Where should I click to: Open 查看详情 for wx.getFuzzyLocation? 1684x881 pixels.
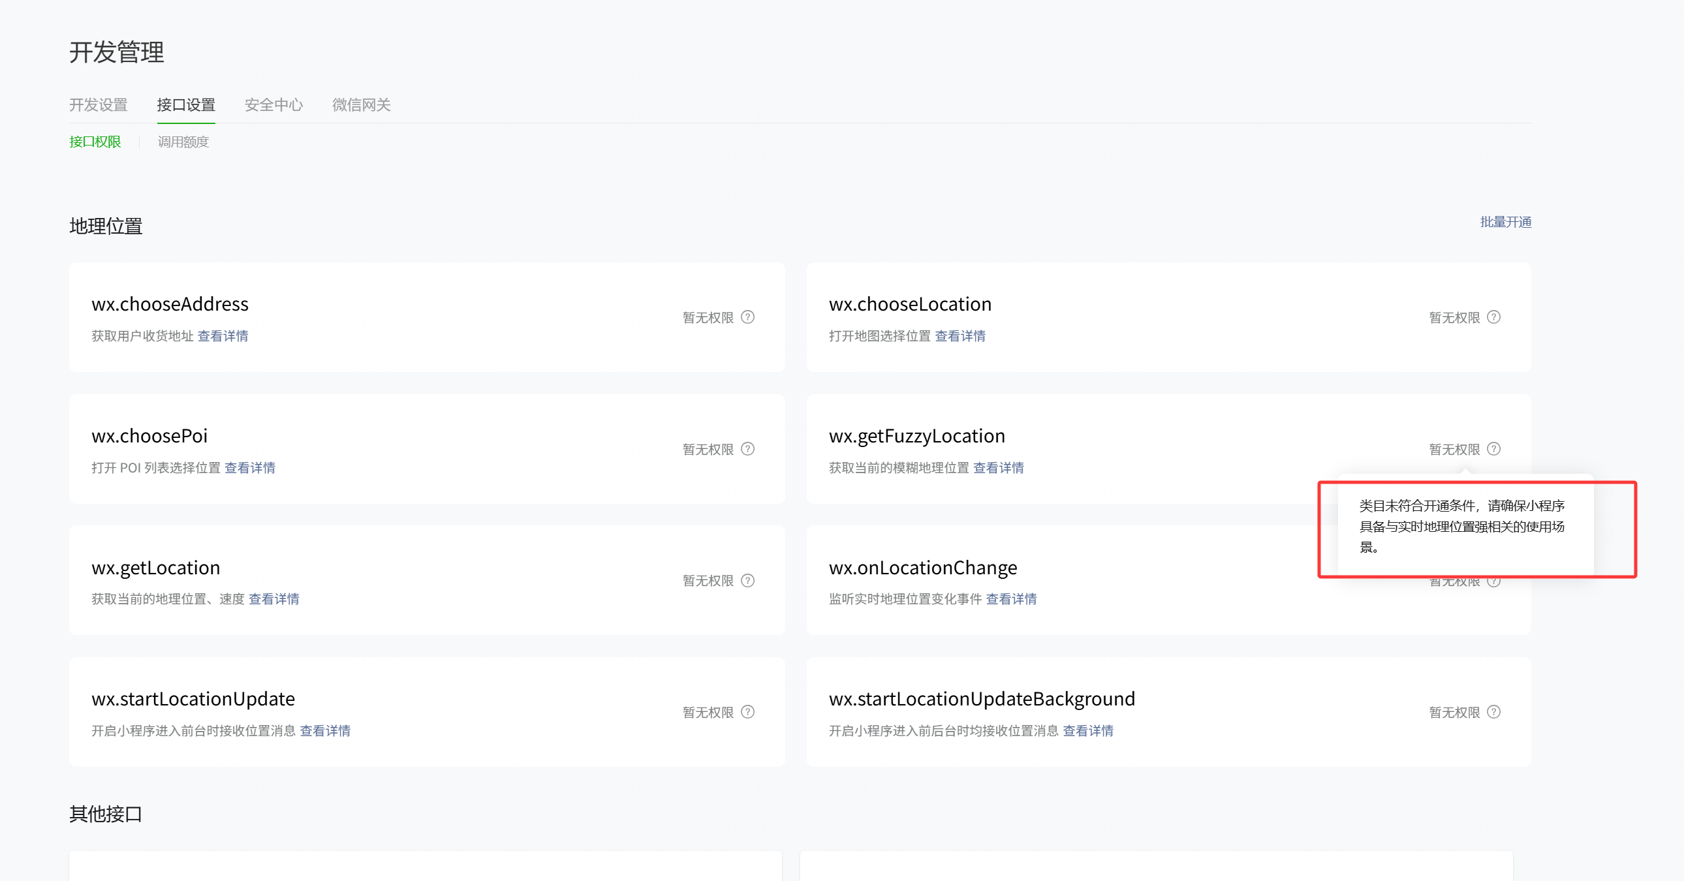pyautogui.click(x=998, y=468)
